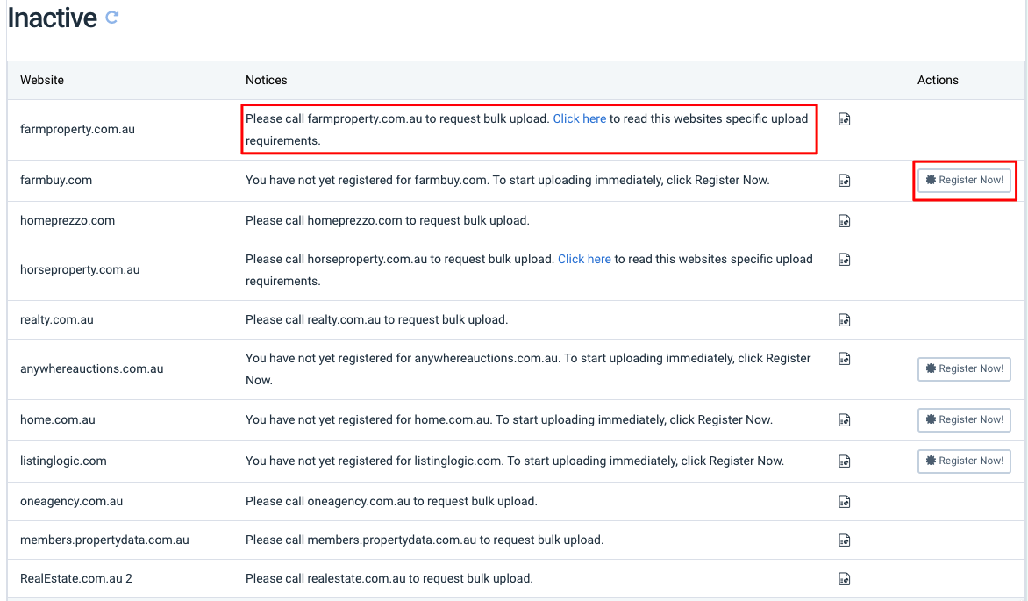
Task: Click notice 'You have not yet registered for home.com.au'
Action: (x=510, y=419)
